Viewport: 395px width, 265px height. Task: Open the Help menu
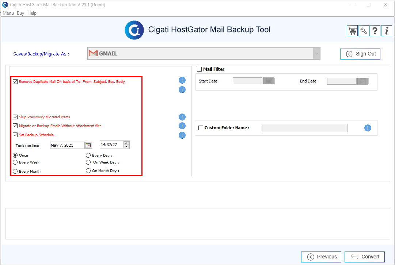[x=32, y=13]
